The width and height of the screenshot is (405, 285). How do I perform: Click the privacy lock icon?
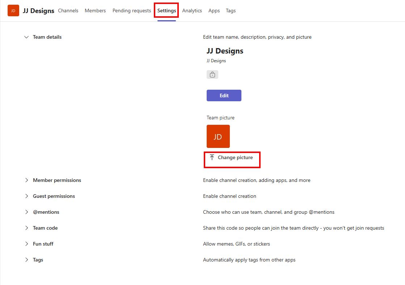point(212,75)
